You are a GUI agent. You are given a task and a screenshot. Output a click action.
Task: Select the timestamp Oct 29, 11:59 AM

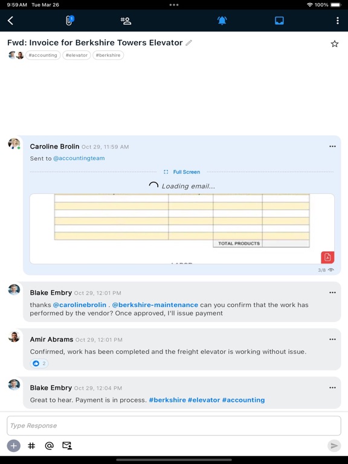point(105,147)
